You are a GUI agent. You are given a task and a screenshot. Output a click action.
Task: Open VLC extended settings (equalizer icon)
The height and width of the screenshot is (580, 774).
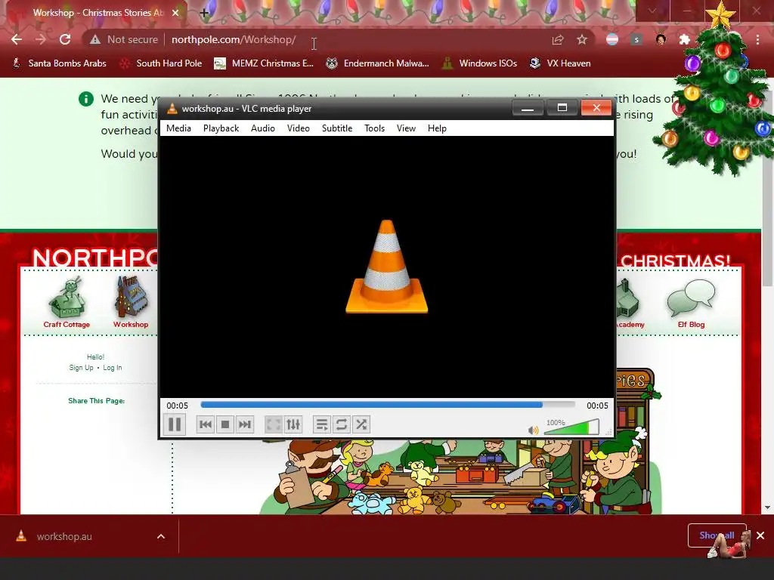[x=293, y=424]
